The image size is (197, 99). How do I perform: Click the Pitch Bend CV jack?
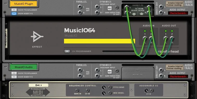pos(110,87)
